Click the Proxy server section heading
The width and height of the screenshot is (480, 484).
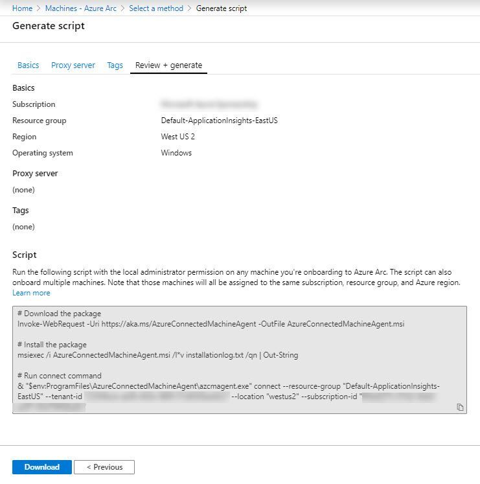click(35, 174)
